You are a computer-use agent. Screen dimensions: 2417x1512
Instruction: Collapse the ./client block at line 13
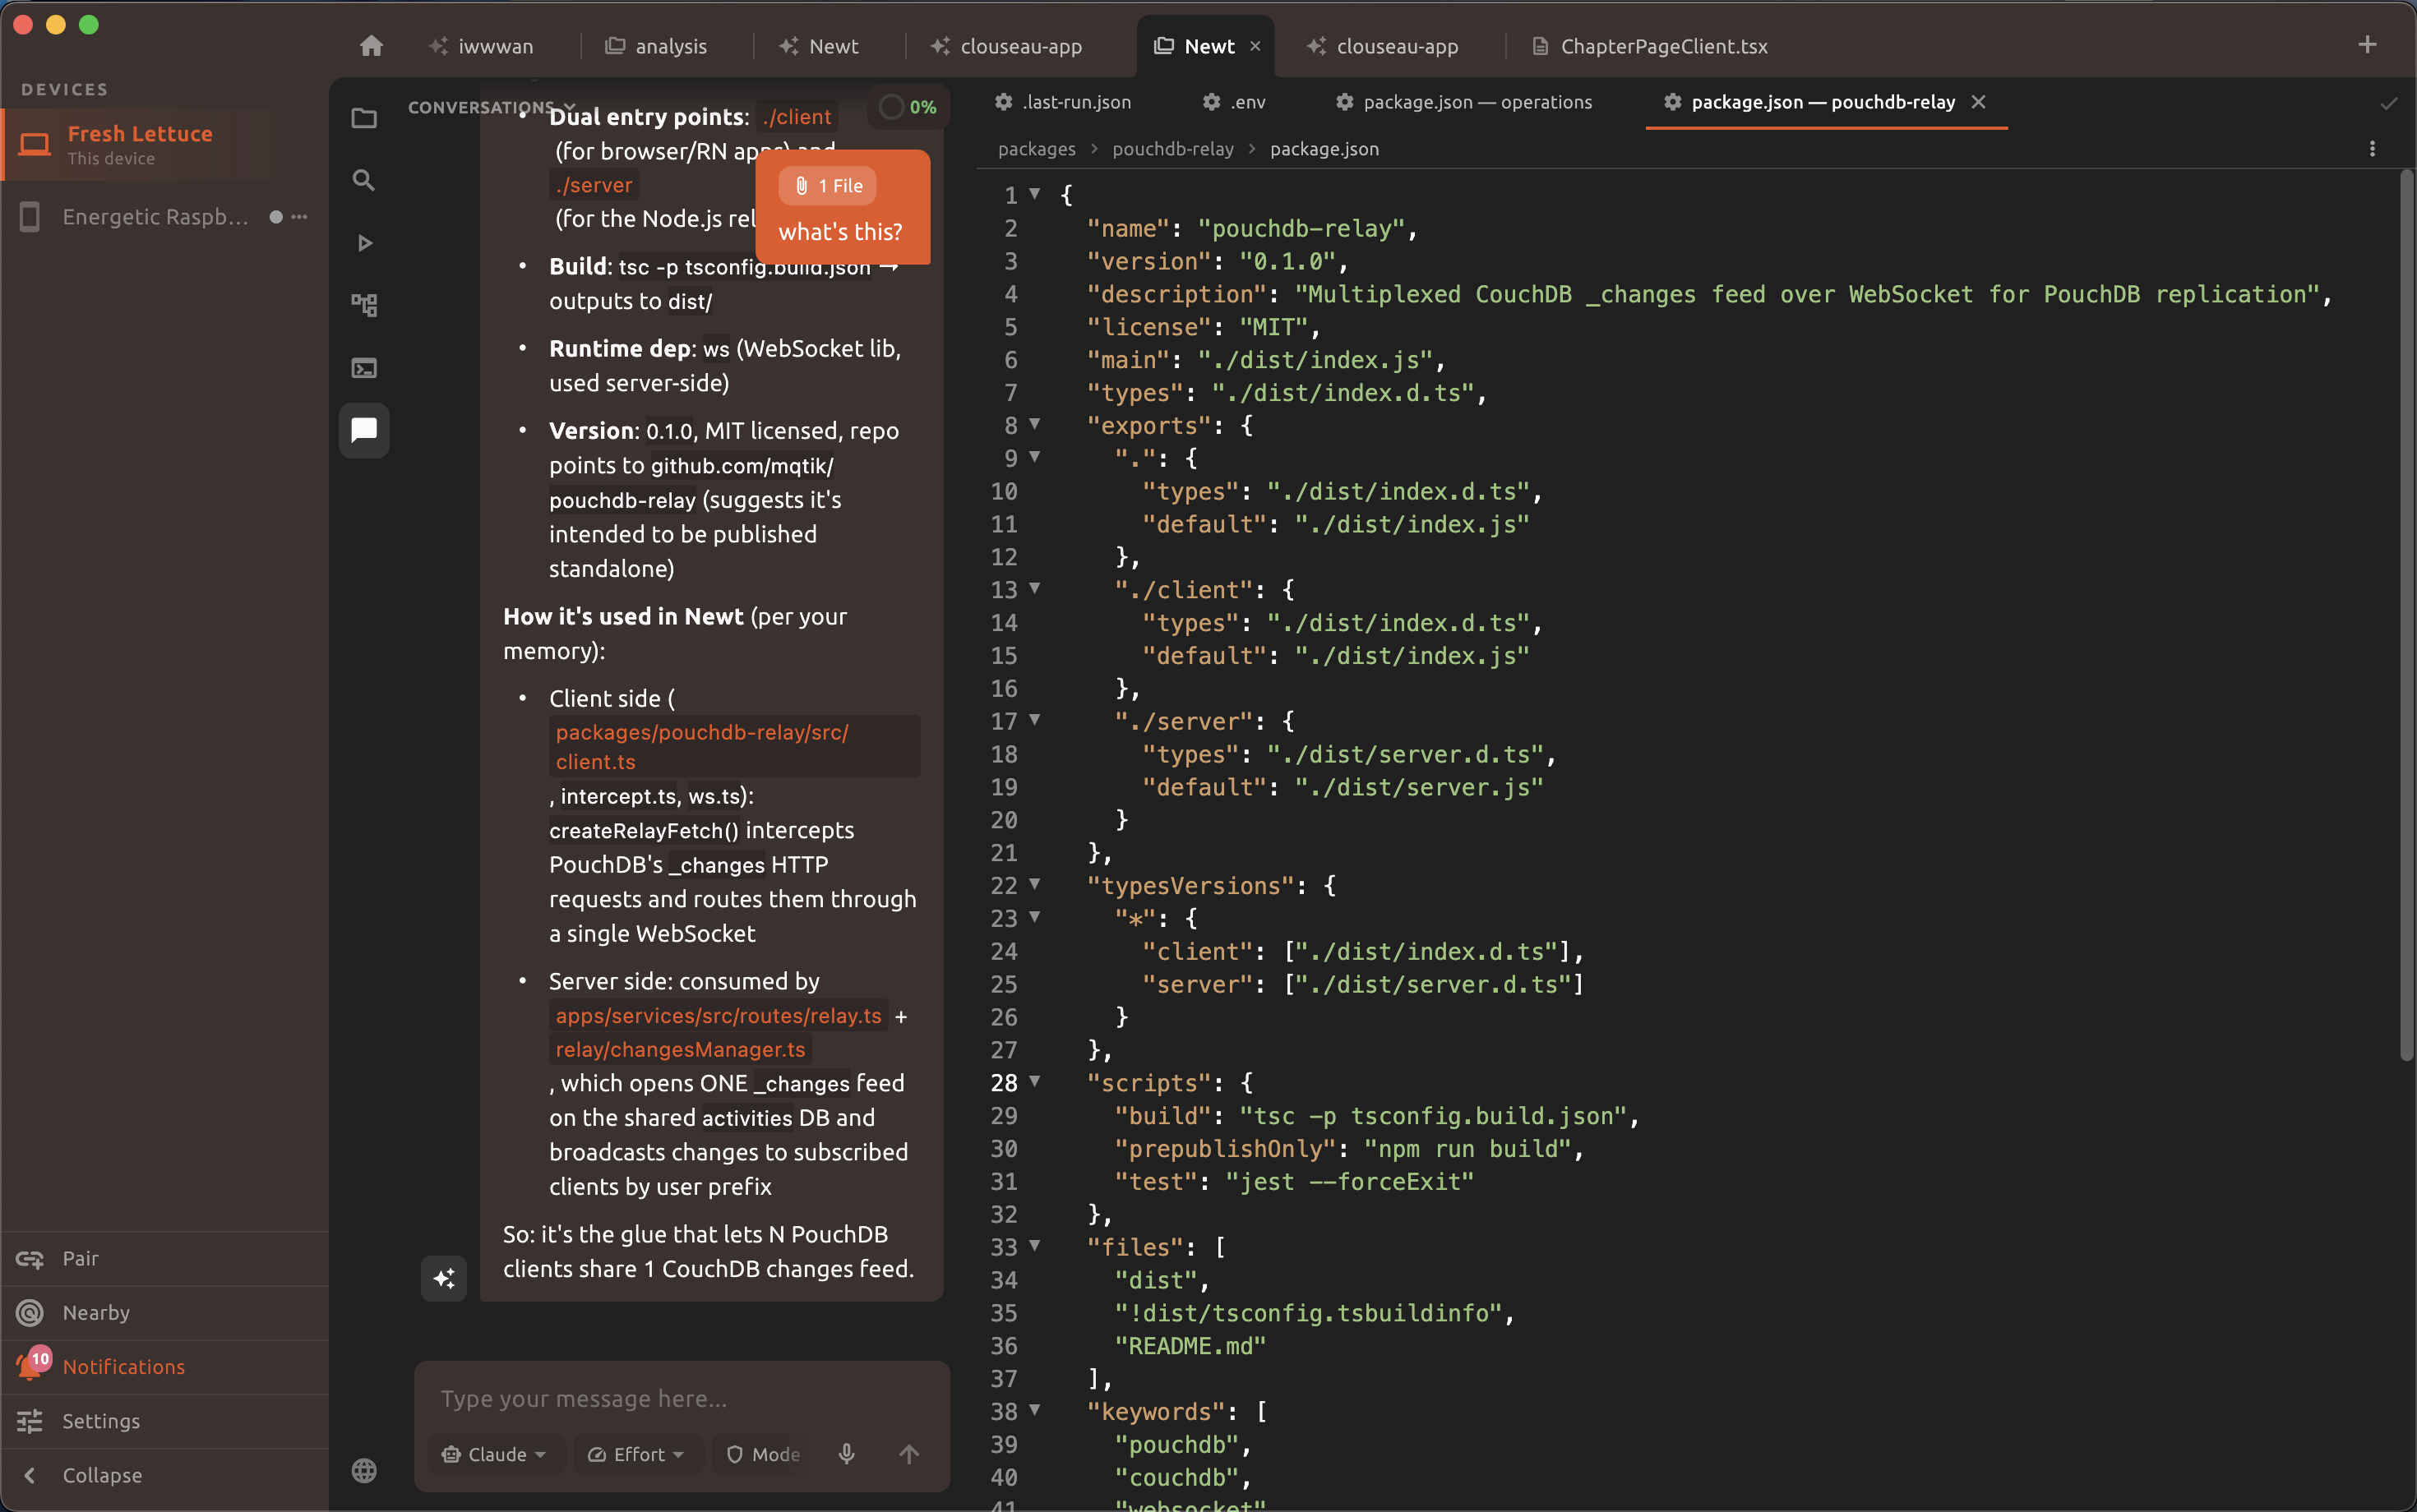(1034, 588)
